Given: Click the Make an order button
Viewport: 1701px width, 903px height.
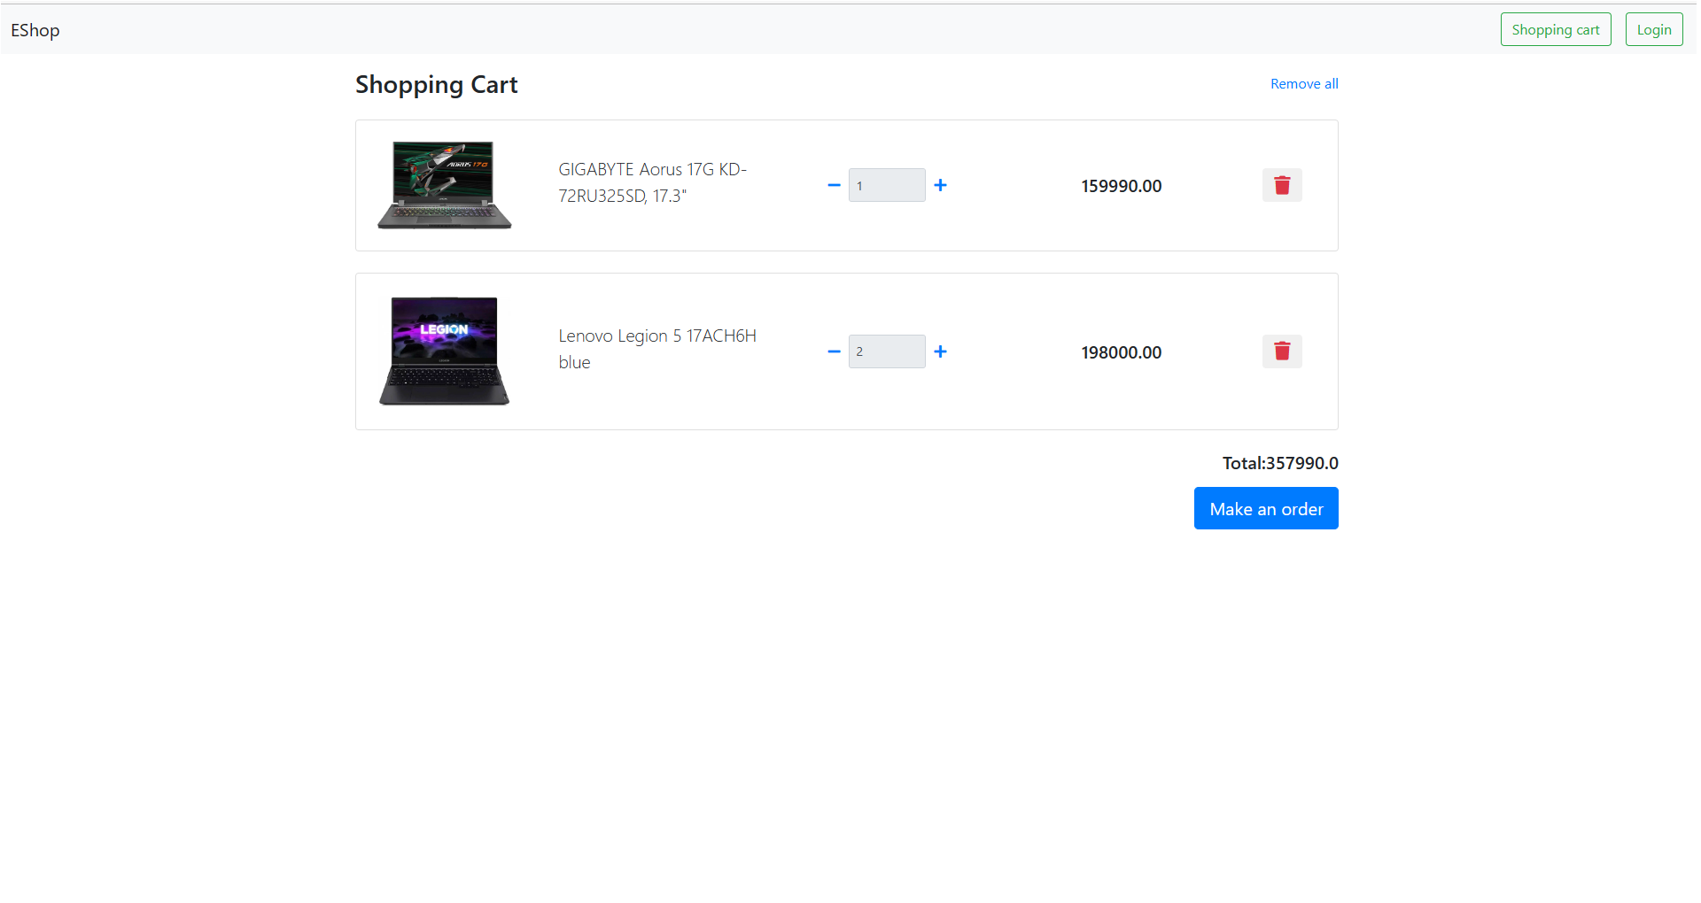Looking at the screenshot, I should (1266, 508).
